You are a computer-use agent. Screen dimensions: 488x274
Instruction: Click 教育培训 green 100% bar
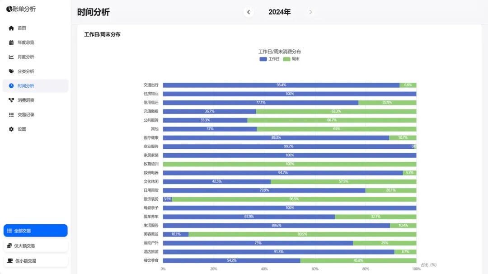click(290, 164)
